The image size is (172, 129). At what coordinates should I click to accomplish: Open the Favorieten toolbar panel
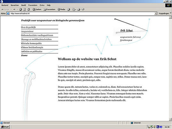tap(49, 10)
